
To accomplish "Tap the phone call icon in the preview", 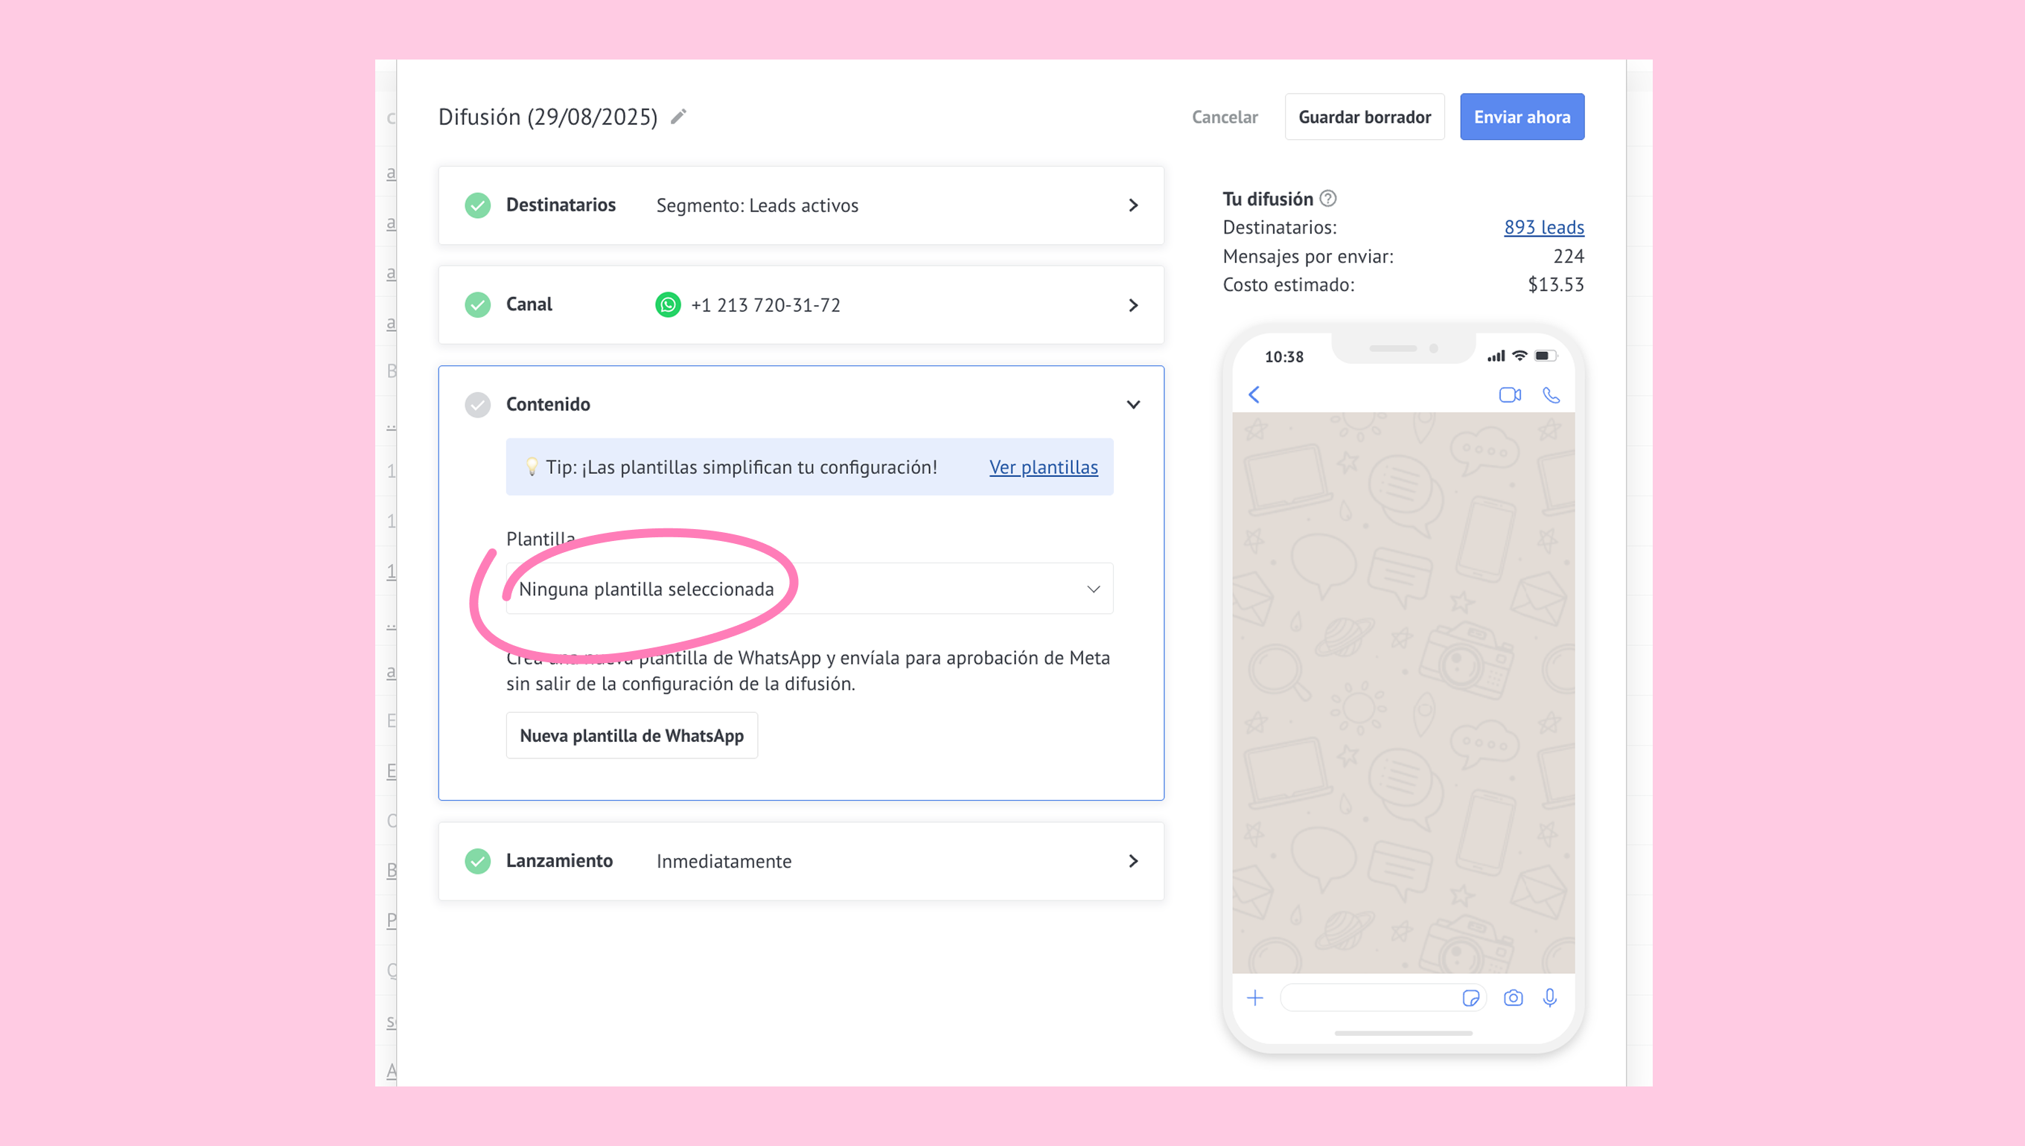I will coord(1550,394).
